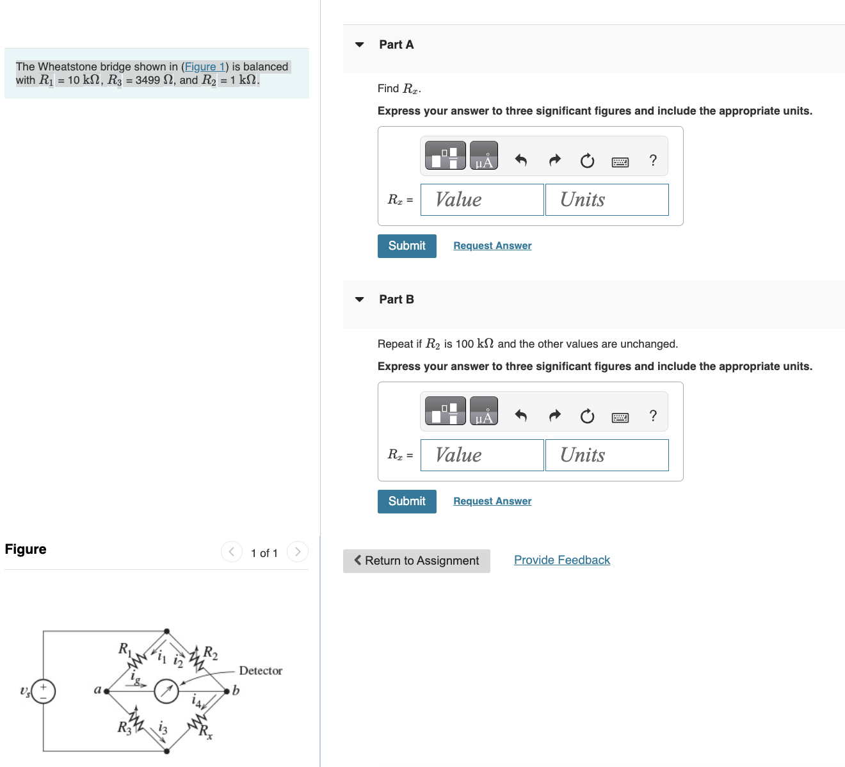The image size is (845, 767).
Task: Collapse the Part A section
Action: click(x=359, y=44)
